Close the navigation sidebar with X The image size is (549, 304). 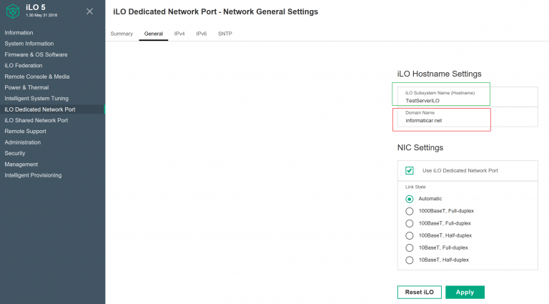[89, 11]
